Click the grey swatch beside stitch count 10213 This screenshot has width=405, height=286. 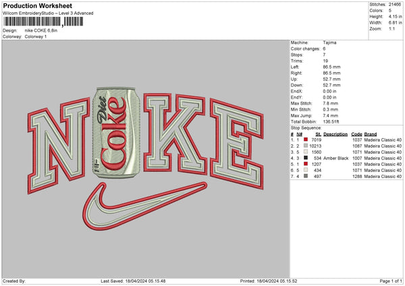tap(306, 146)
